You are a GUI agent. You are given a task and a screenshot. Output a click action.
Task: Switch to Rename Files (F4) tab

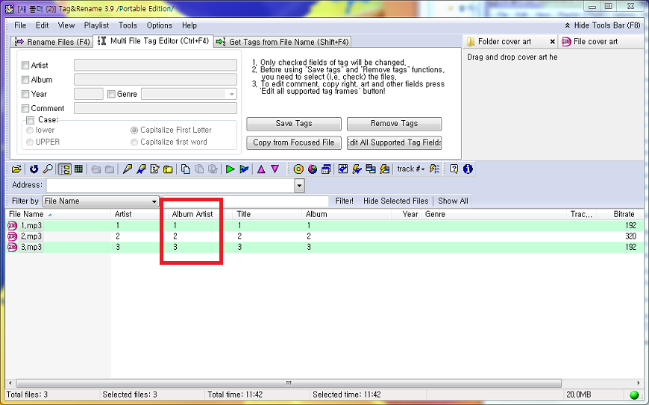52,42
